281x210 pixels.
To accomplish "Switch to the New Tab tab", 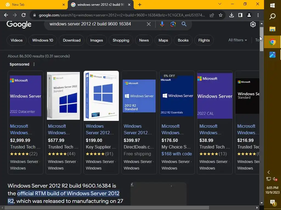I will [x=34, y=5].
